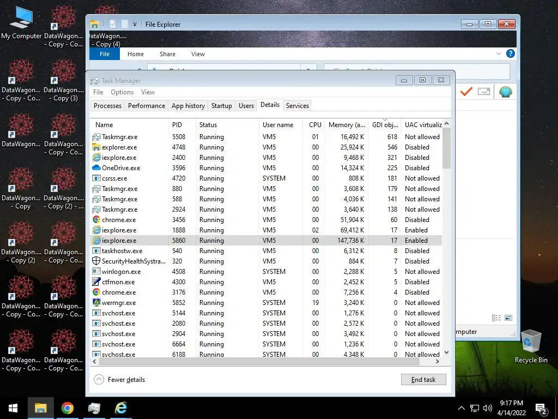
Task: Open the Recycle Bin desktop icon
Action: click(x=531, y=346)
